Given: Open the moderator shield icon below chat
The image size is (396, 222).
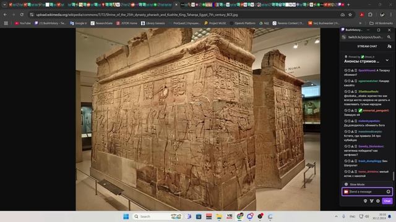Looking at the screenshot, I should click(365, 201).
